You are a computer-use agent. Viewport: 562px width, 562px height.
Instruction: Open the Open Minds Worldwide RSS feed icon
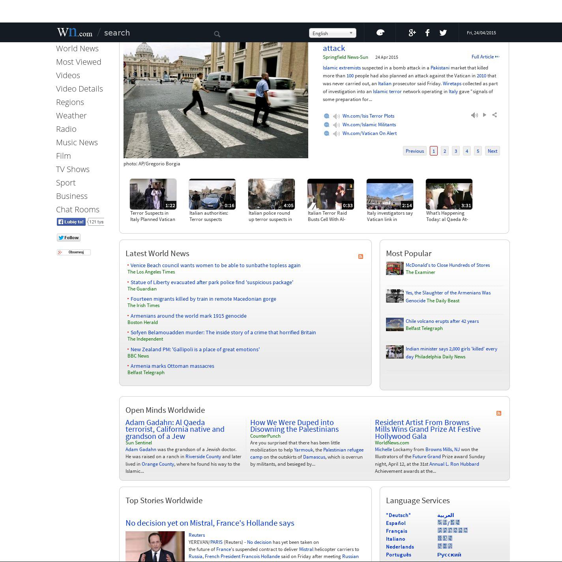pos(499,413)
